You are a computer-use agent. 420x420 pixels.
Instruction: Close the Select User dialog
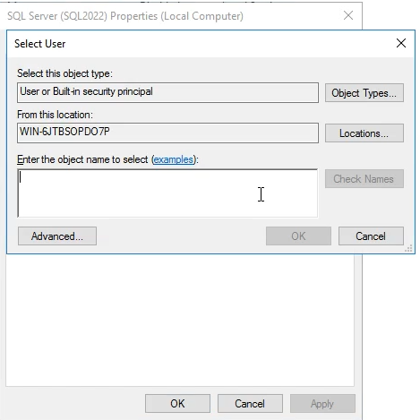point(401,43)
